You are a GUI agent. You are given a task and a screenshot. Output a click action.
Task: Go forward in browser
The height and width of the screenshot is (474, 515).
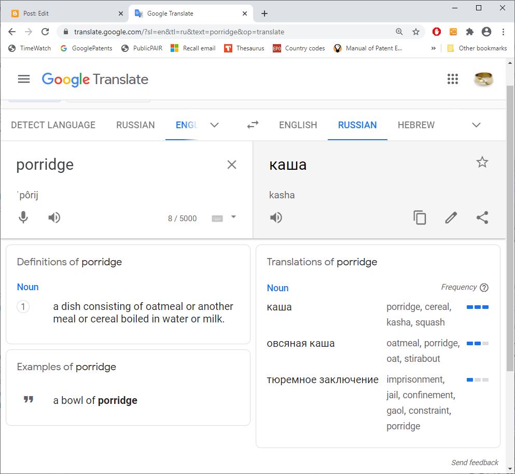point(29,32)
